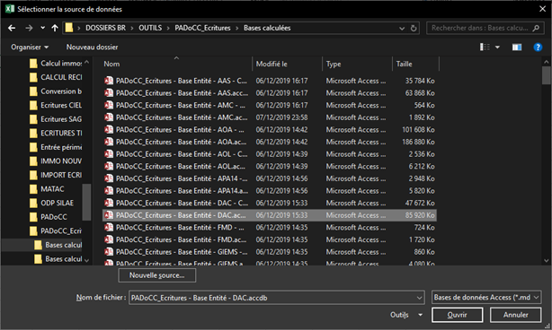Click the Nouvelle source... button
This screenshot has width=552, height=330.
(157, 275)
